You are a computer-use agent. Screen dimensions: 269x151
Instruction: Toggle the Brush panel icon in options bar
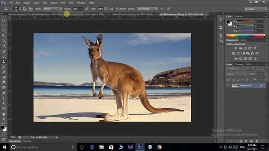[25, 9]
